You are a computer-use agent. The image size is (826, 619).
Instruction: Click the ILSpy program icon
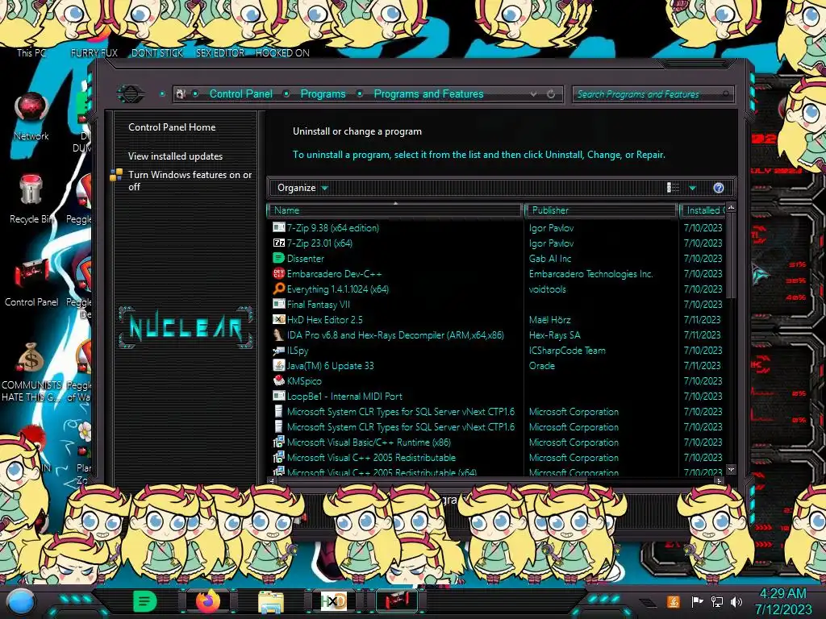click(278, 350)
